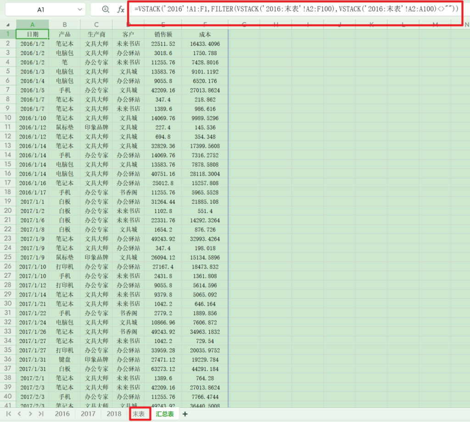Click the select-all corner triangle
This screenshot has height=422, width=470.
[8, 25]
